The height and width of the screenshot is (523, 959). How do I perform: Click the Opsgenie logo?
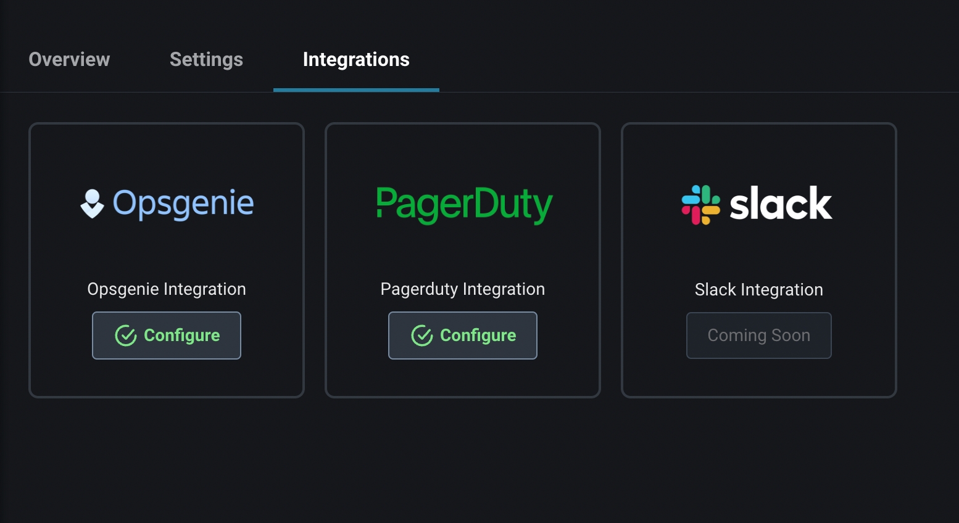point(167,204)
